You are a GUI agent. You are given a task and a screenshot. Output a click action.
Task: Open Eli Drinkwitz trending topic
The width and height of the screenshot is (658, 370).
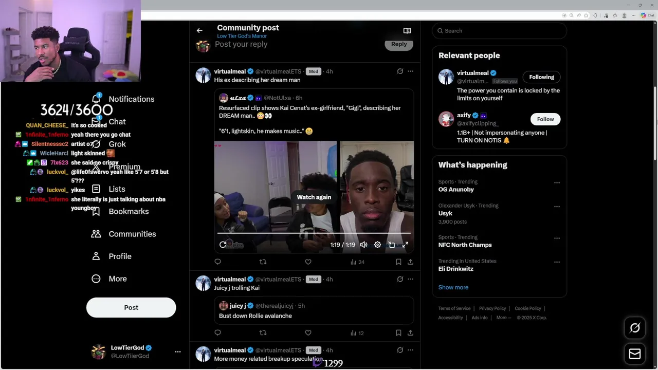pos(456,269)
